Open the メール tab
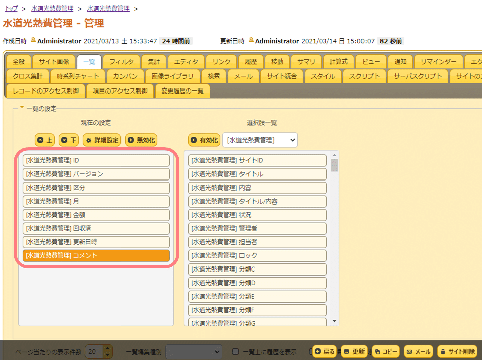The height and width of the screenshot is (360, 482). [x=243, y=76]
